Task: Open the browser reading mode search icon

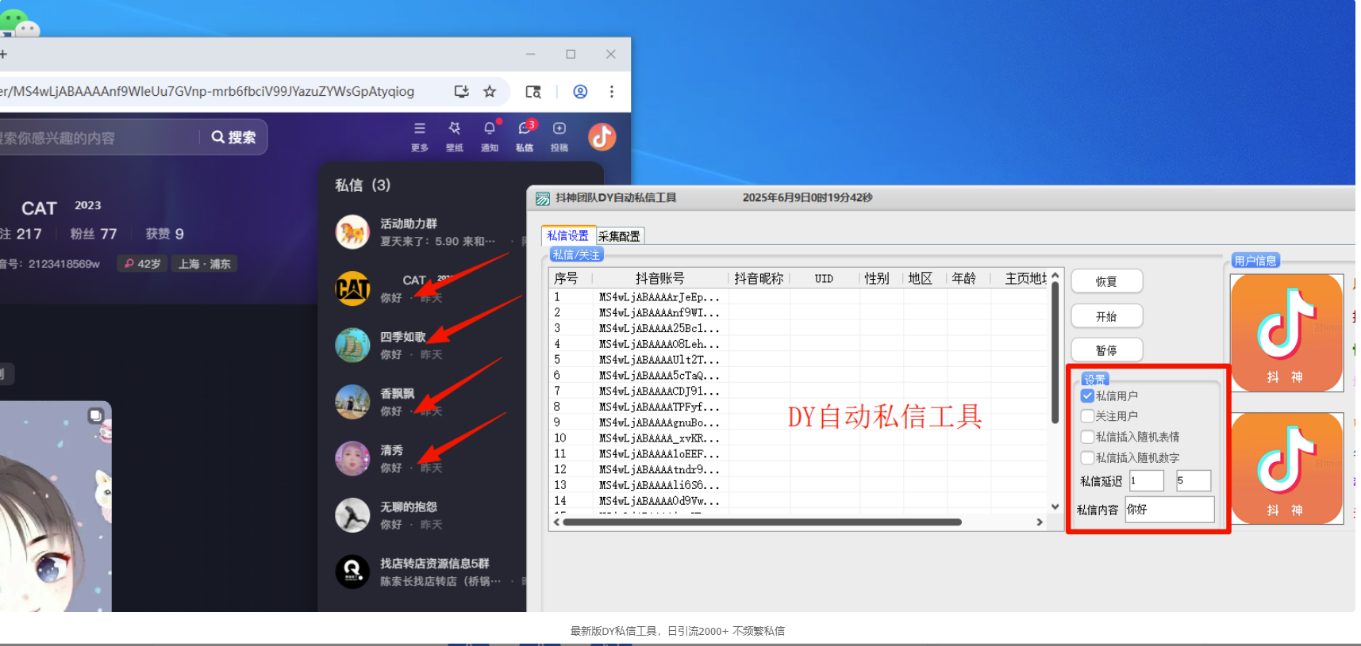Action: pos(533,91)
